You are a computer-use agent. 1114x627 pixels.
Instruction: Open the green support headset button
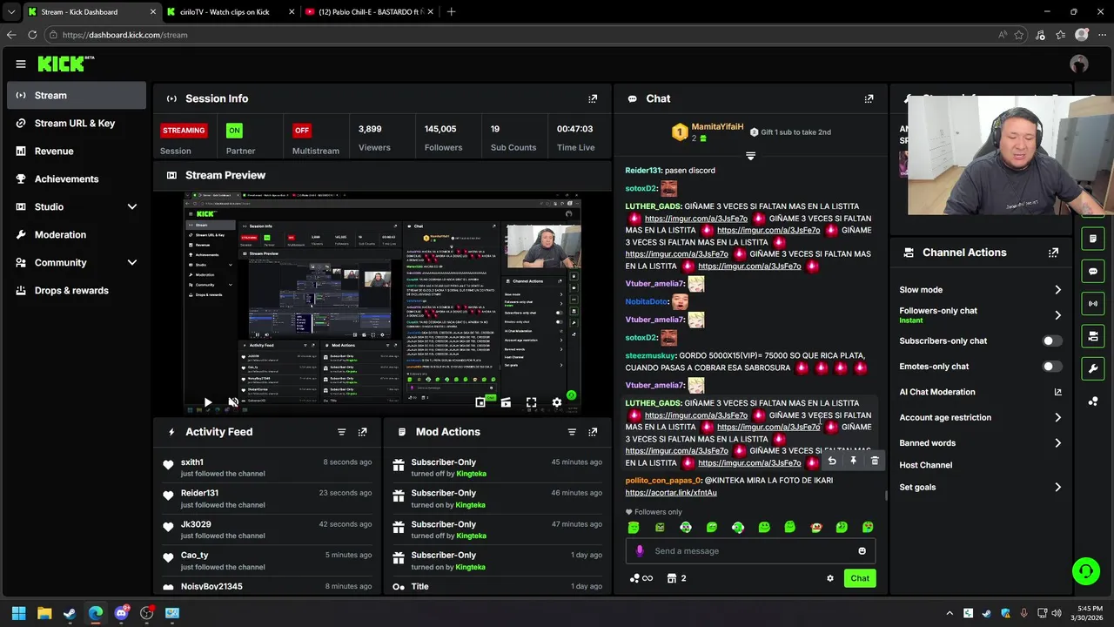click(x=1085, y=571)
